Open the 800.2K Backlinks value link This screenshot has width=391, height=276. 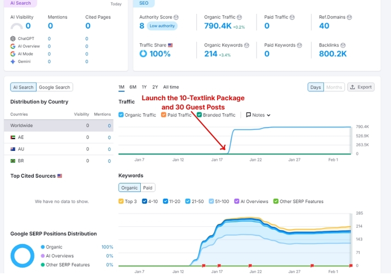[x=333, y=54]
